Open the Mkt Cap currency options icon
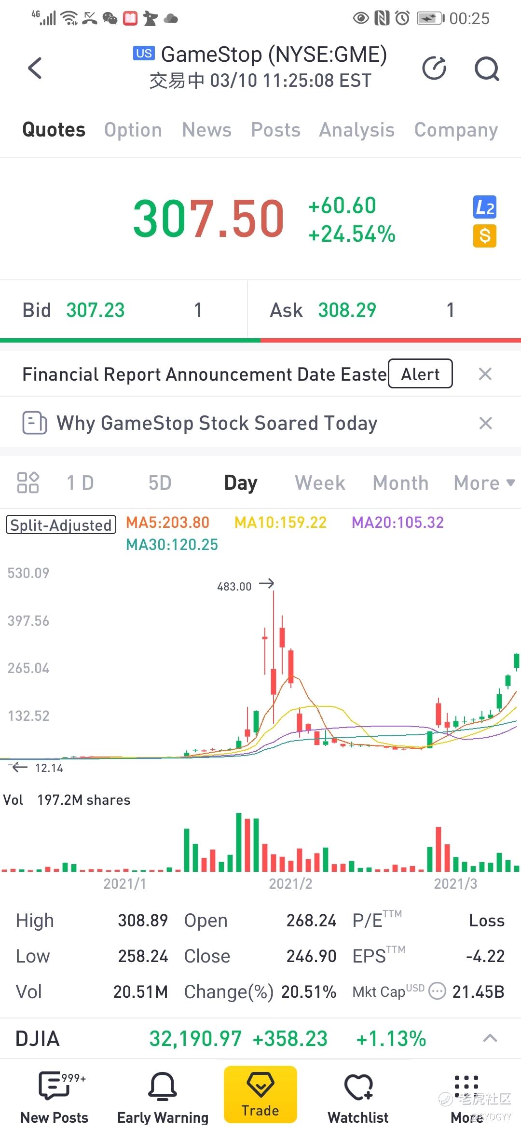 [437, 991]
